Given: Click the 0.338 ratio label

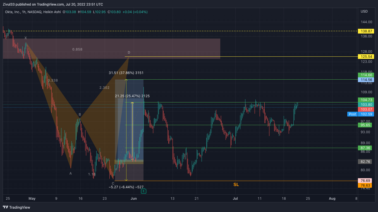Looking at the screenshot, I should (53, 80).
